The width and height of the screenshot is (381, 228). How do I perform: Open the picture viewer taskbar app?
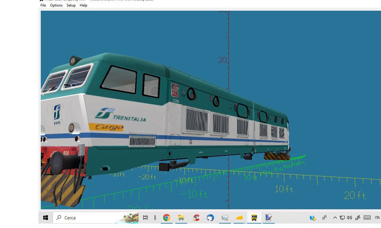[225, 218]
